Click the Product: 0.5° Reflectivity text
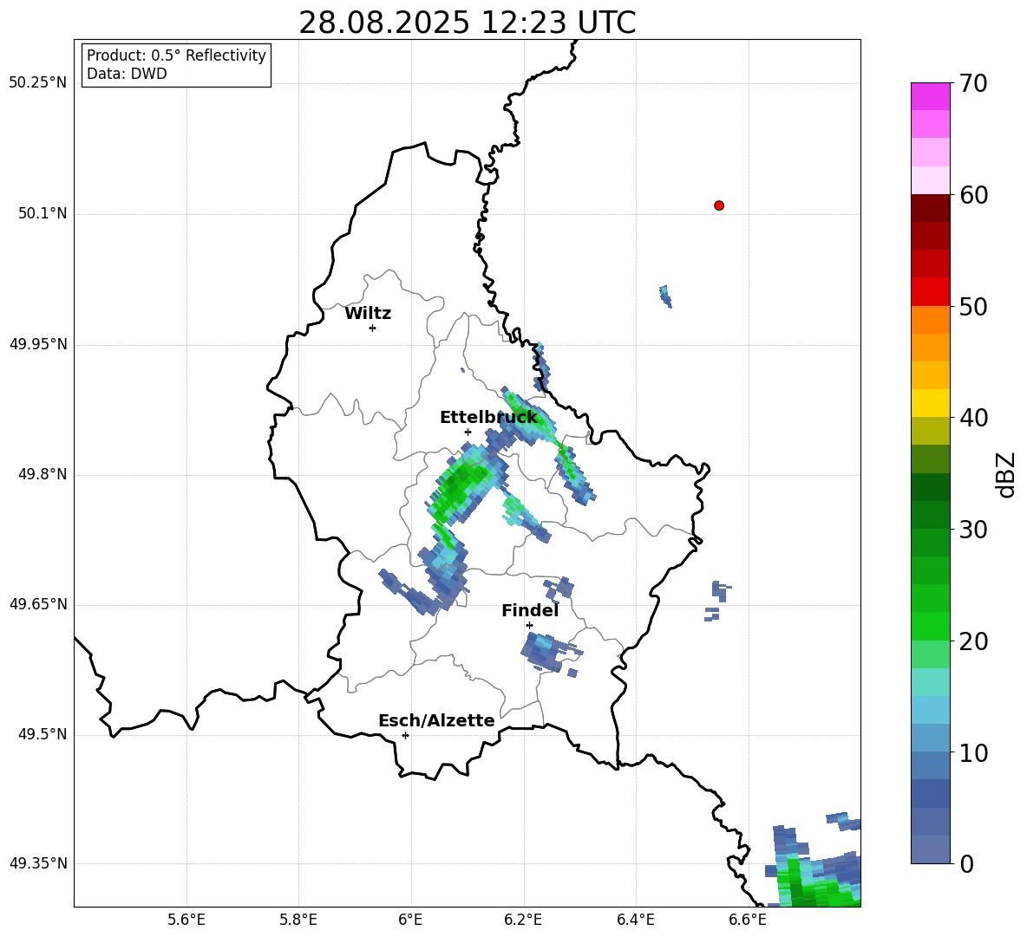This screenshot has height=937, width=1027. click(176, 55)
